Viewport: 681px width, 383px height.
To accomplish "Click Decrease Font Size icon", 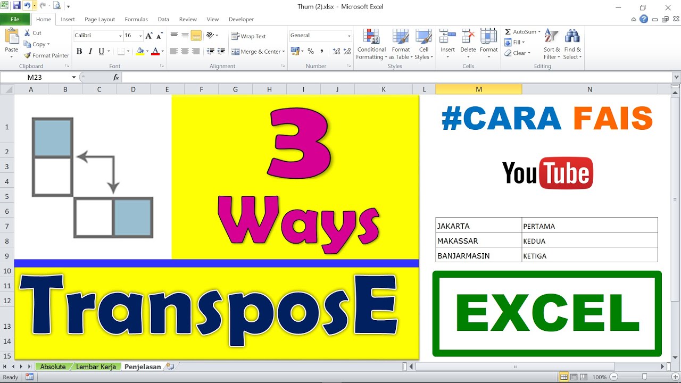I will pos(160,36).
